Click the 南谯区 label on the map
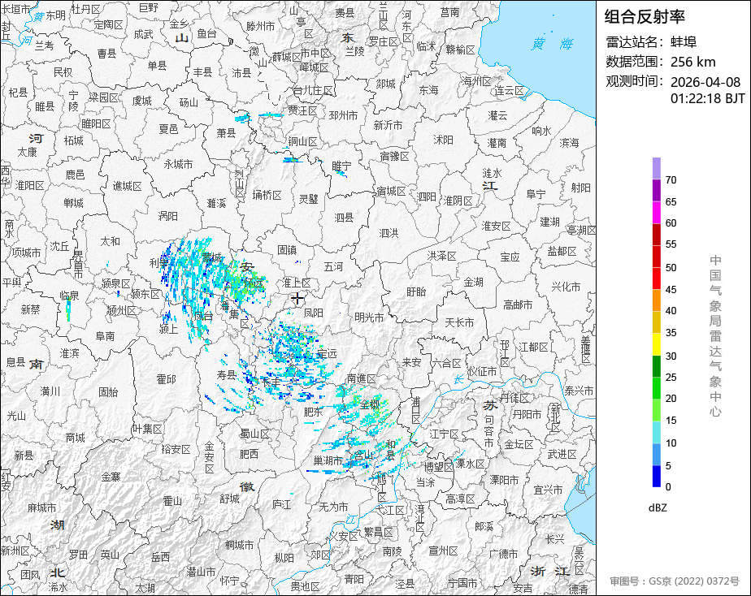The image size is (751, 596). (x=361, y=379)
